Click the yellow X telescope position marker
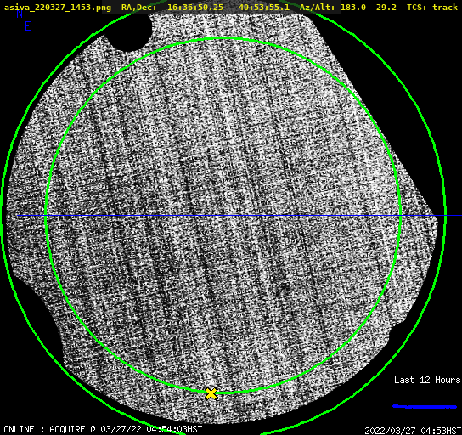This screenshot has width=462, height=435. (211, 393)
